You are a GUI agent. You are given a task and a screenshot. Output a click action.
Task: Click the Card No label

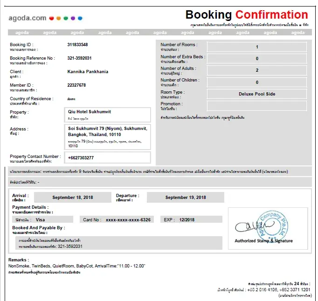(x=92, y=220)
